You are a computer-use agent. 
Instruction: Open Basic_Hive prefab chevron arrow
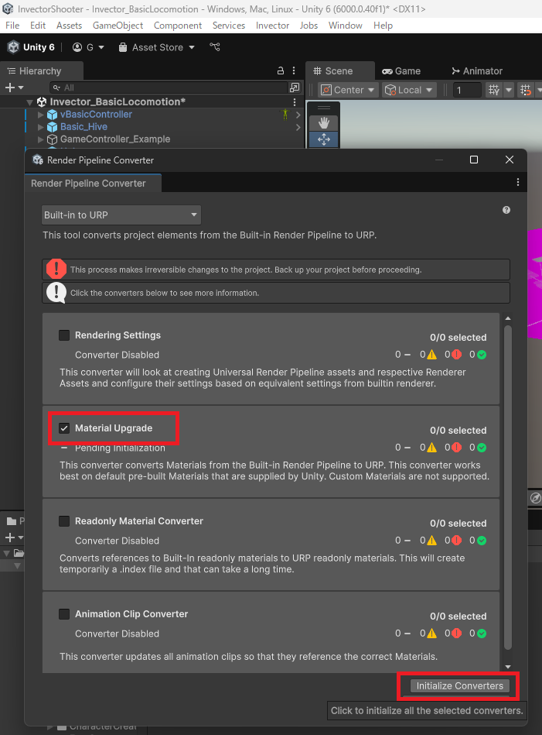[x=298, y=127]
